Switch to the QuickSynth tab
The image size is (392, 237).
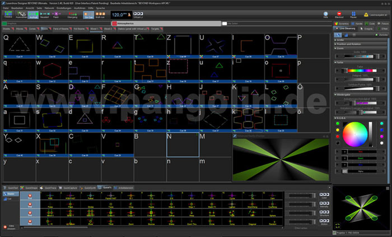coord(88,188)
